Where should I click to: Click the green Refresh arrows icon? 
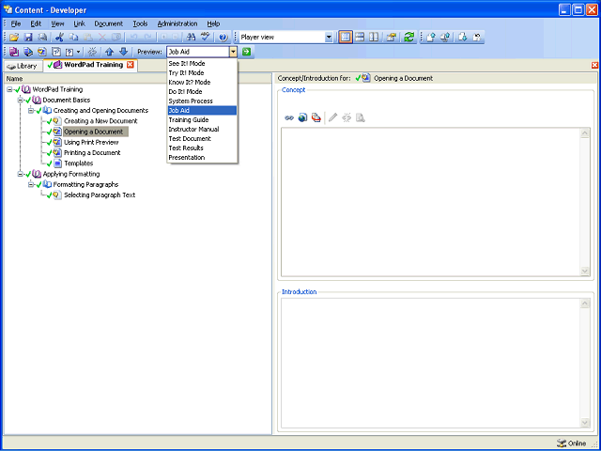[409, 38]
